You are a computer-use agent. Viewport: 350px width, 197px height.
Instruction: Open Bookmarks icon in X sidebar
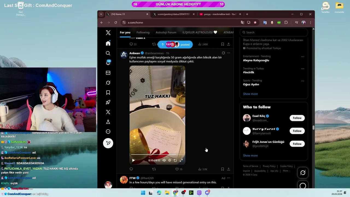[x=108, y=92]
